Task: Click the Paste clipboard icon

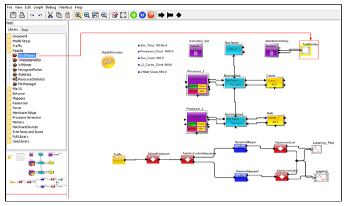Action: click(x=68, y=15)
